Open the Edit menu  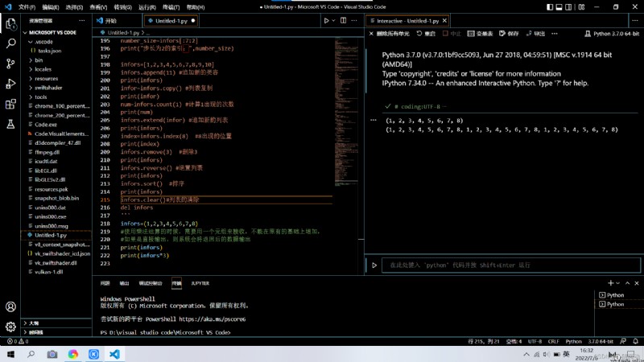point(51,7)
